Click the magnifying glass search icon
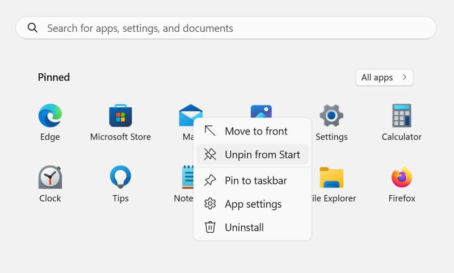 [33, 28]
